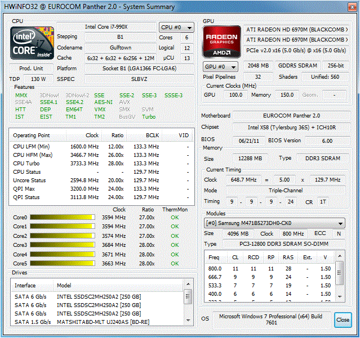Click the Intel Core i7-990X name field

[x=106, y=27]
